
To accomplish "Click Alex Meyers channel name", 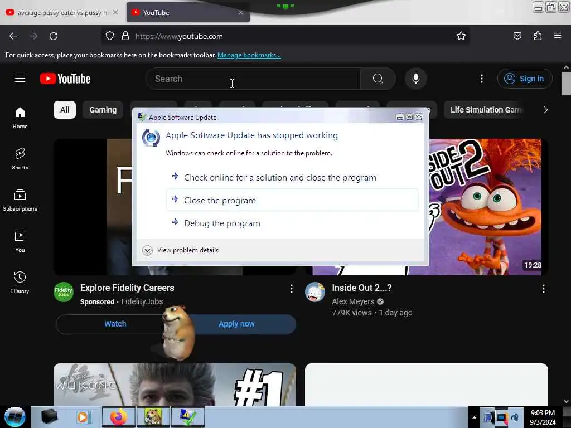I will point(353,301).
